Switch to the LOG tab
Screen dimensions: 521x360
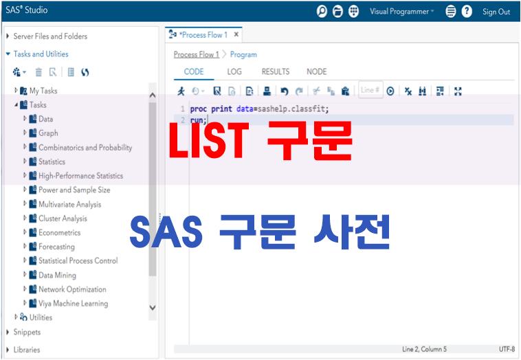tap(234, 71)
